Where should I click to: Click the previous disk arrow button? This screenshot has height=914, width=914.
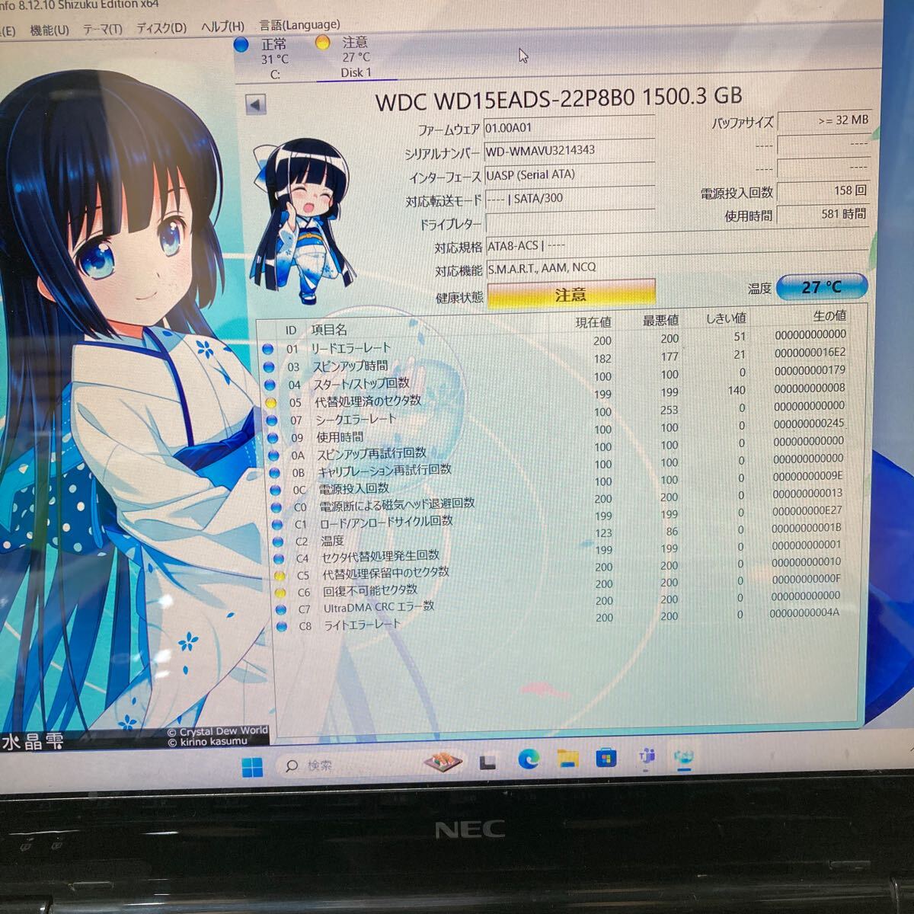(256, 104)
